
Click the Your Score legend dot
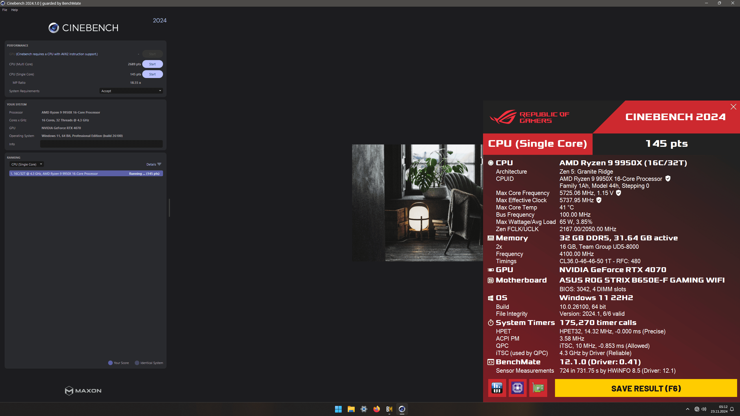click(x=110, y=363)
